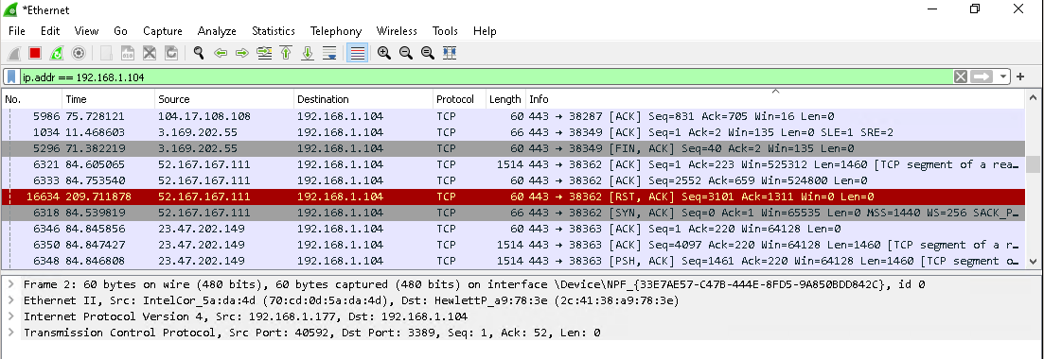Select packet 1034 at time 11.468603

coord(513,132)
